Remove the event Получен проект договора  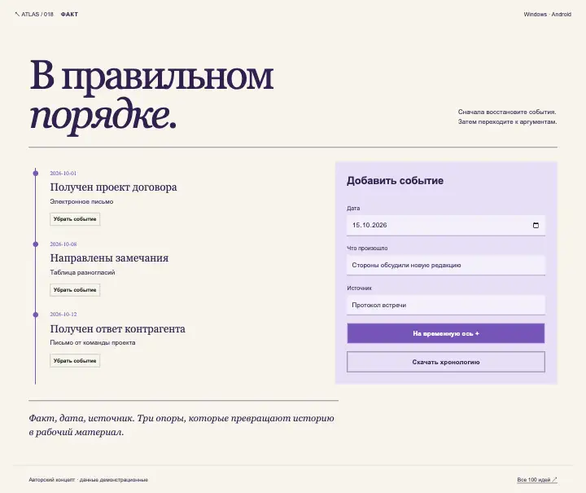tap(75, 219)
